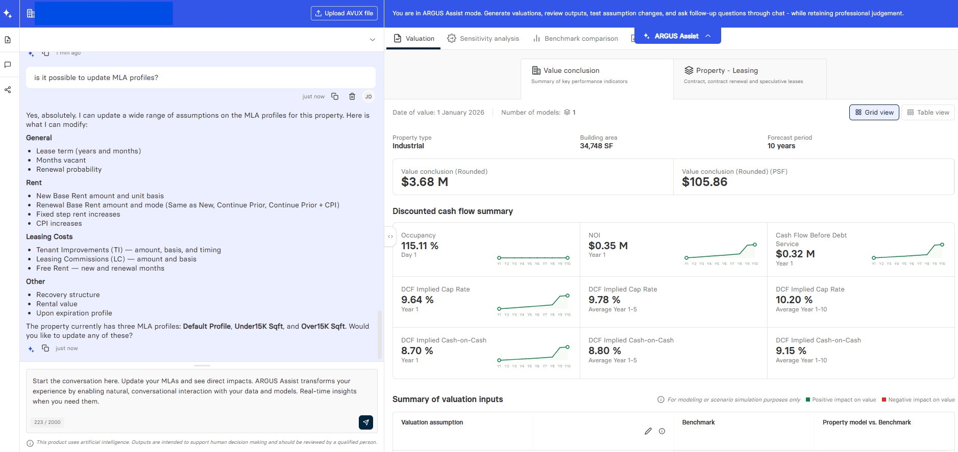The width and height of the screenshot is (958, 452).
Task: Expand the dropdown chevron above the chat
Action: (373, 40)
